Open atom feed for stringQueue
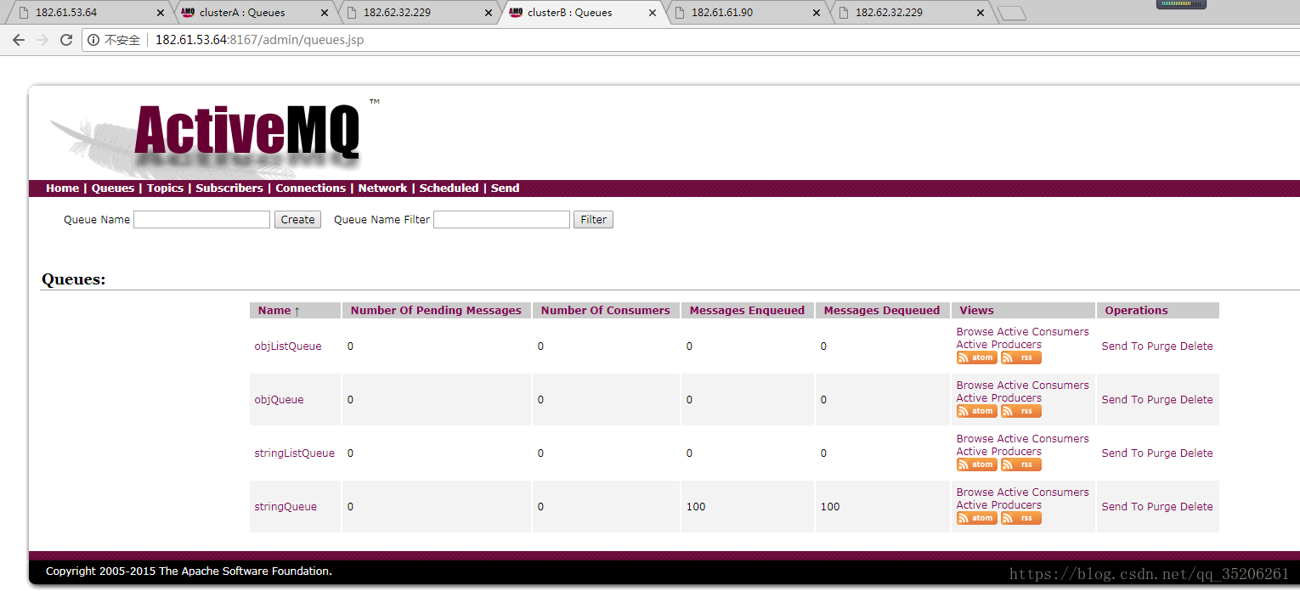 tap(976, 518)
